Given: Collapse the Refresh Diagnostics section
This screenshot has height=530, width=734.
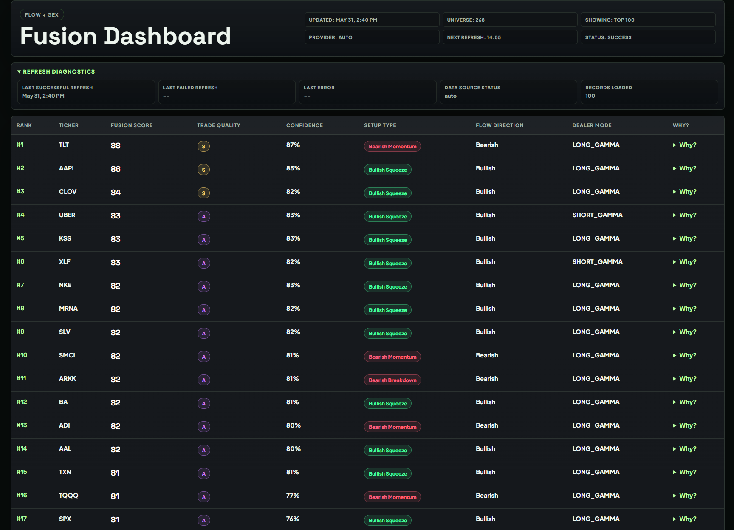Looking at the screenshot, I should coord(56,71).
